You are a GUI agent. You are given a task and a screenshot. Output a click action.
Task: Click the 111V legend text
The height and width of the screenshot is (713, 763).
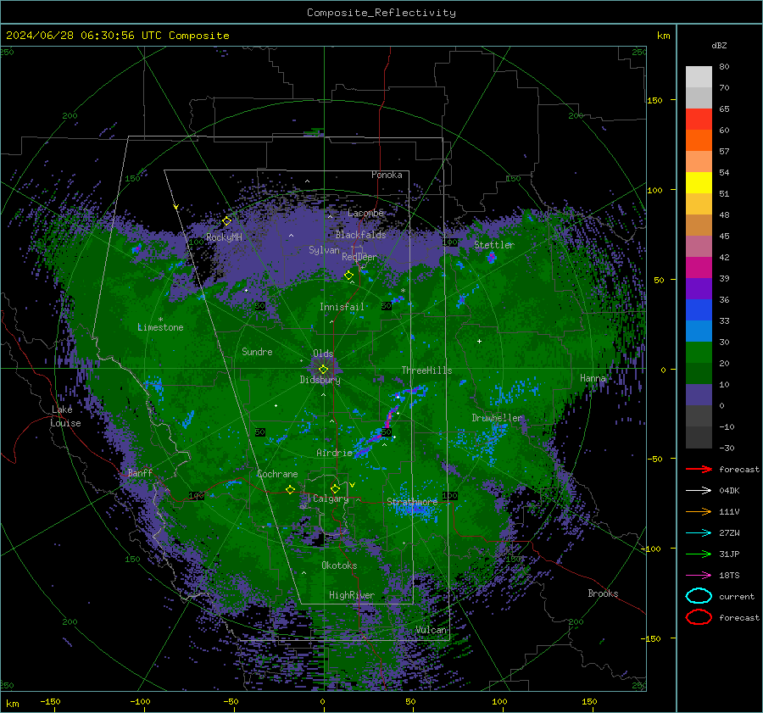coord(729,511)
